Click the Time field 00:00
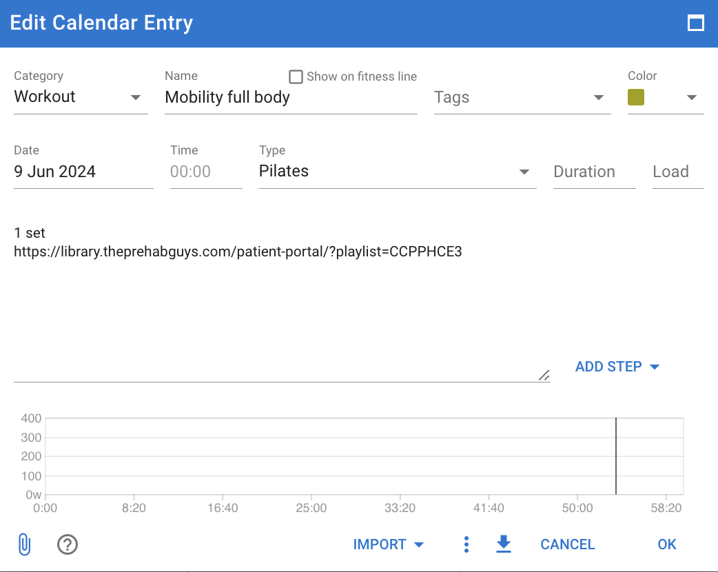The image size is (718, 572). click(206, 172)
